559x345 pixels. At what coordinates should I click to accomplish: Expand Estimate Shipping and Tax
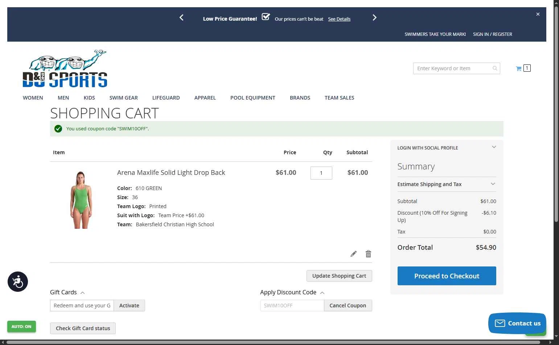(447, 184)
